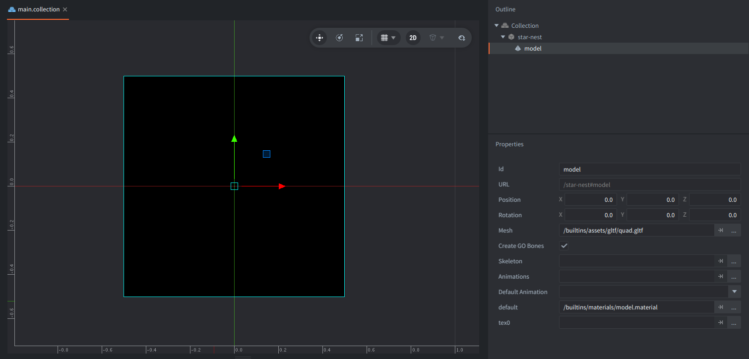Open the Animations resource with arrow icon
This screenshot has height=359, width=749.
pos(721,277)
